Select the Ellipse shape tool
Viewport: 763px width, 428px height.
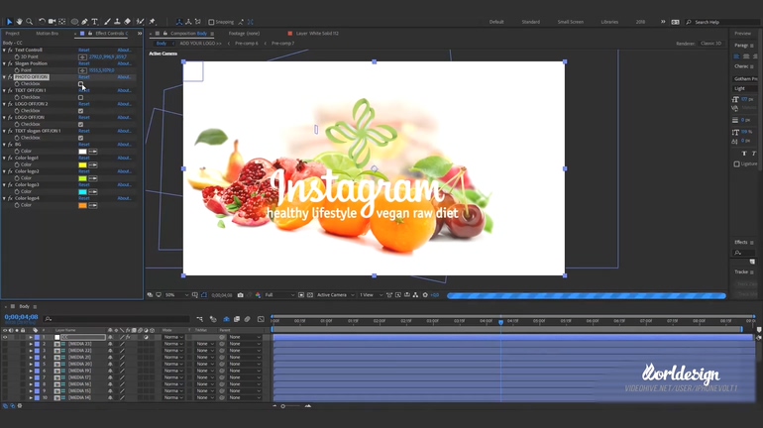[74, 22]
